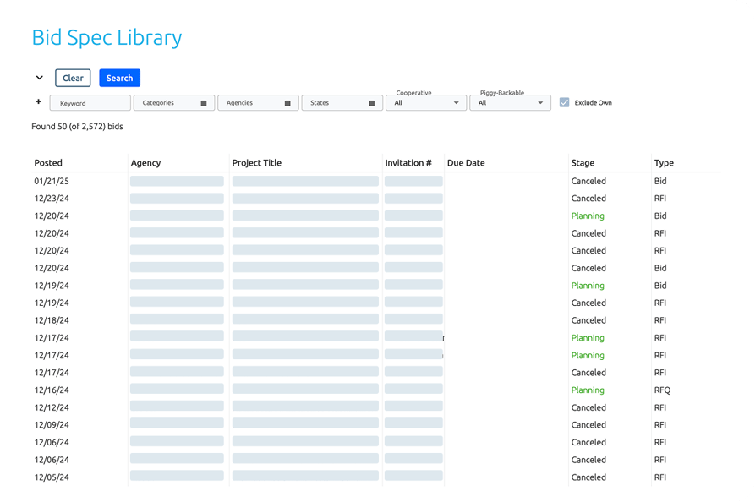Click the Stage column header
The width and height of the screenshot is (755, 502).
click(x=583, y=162)
